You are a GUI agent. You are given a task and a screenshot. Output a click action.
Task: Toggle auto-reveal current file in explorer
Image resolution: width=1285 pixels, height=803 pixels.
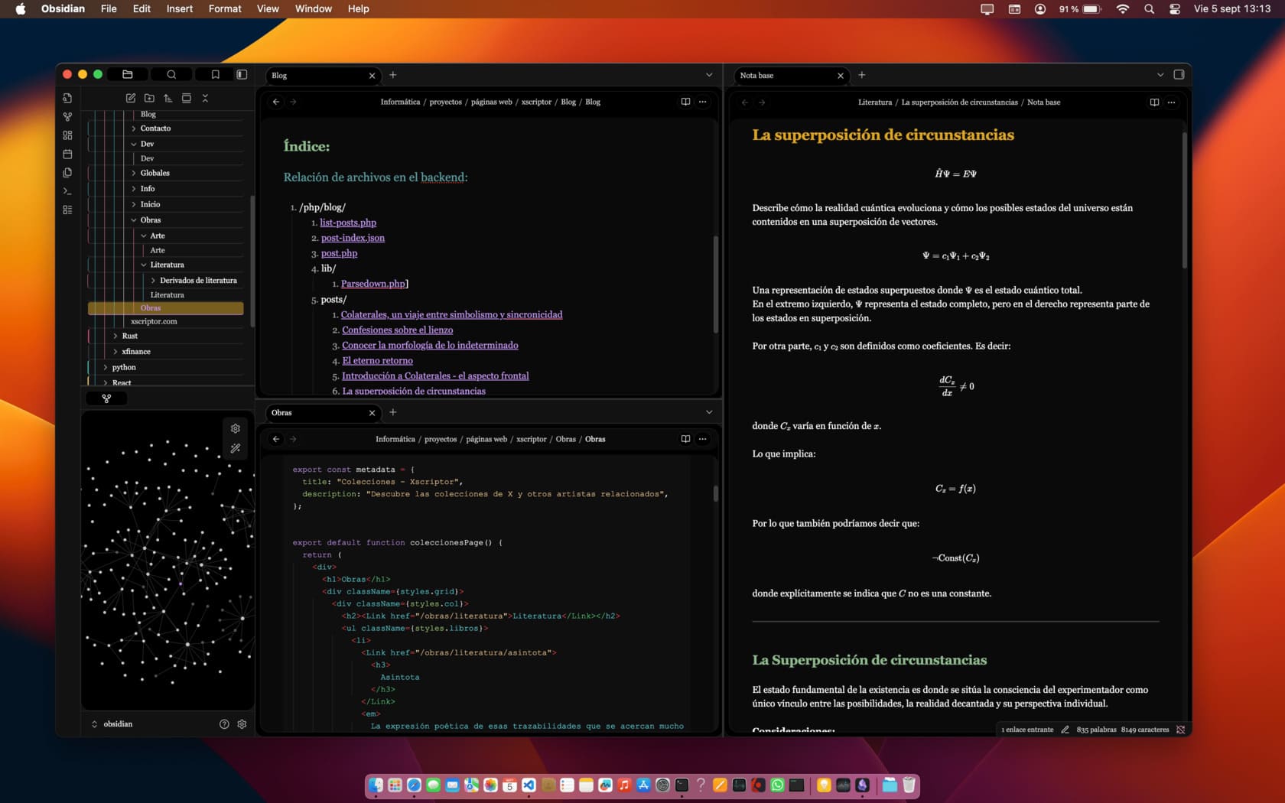click(186, 98)
